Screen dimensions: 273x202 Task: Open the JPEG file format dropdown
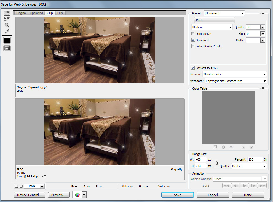[x=214, y=20]
